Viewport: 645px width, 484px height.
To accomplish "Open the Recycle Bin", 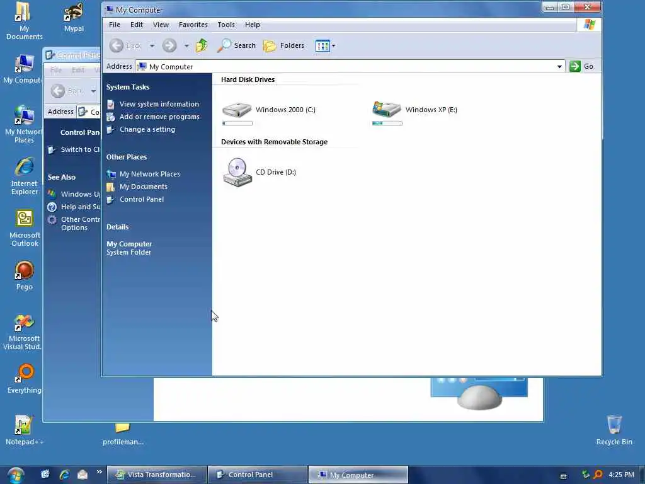I will (x=614, y=430).
